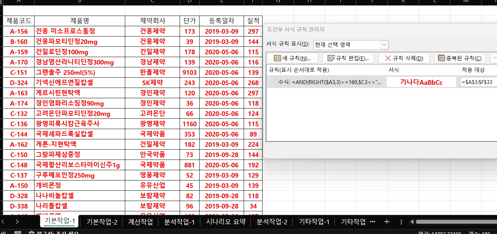This screenshot has height=234, width=497.
Task: Select cell containing 그랜솔주 250ml(5%)
Action: (80, 72)
